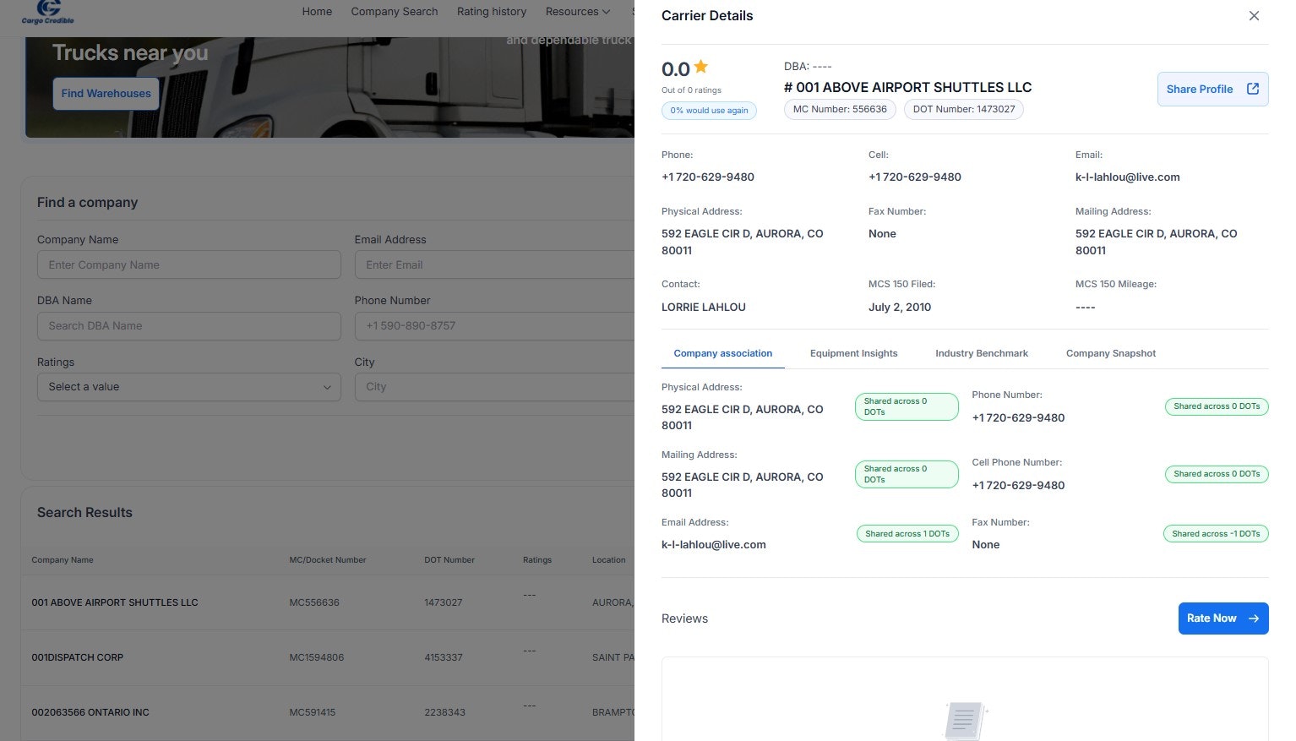Click the DOT Number 1473027 badge
The width and height of the screenshot is (1296, 741).
[964, 109]
